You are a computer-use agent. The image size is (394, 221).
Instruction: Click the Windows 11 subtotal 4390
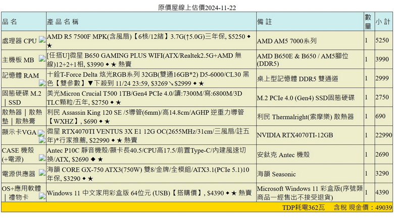[x=382, y=192]
